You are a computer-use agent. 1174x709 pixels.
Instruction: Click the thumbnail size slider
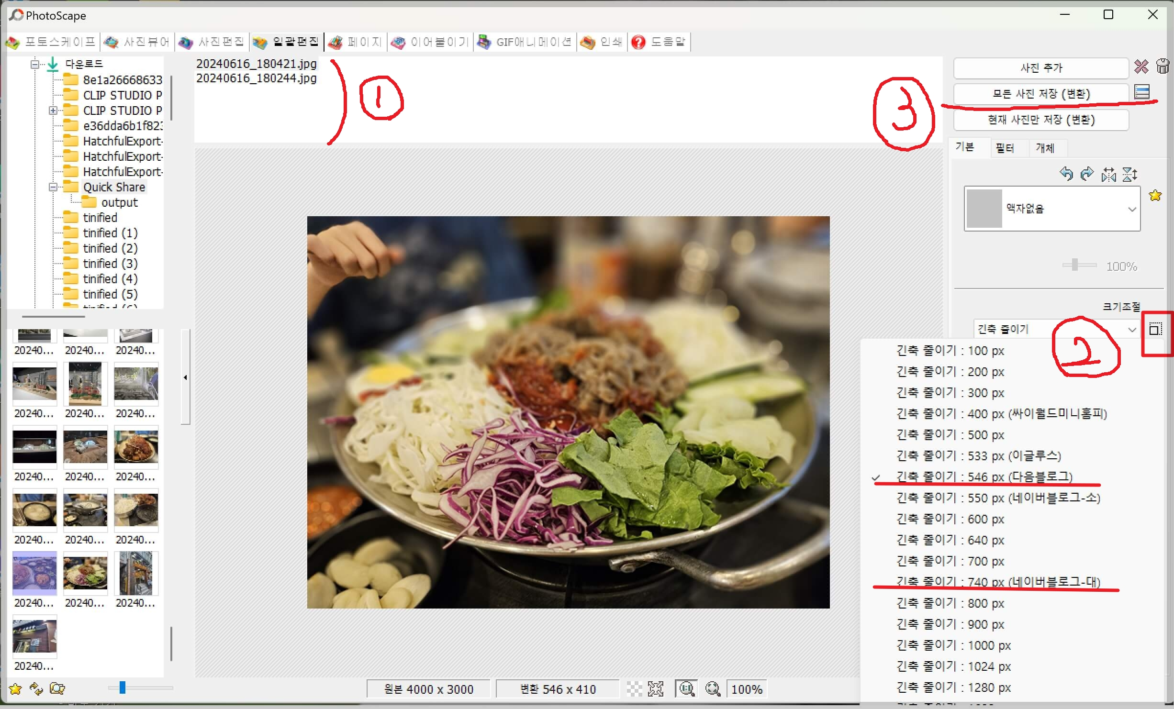[x=123, y=688]
